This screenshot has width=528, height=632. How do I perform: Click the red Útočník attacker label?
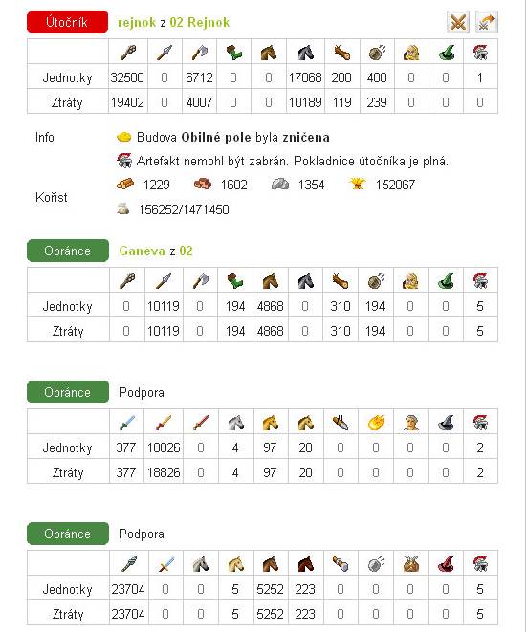coord(67,22)
